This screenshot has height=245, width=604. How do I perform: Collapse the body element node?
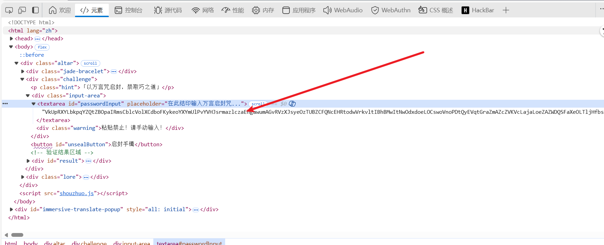click(x=11, y=47)
